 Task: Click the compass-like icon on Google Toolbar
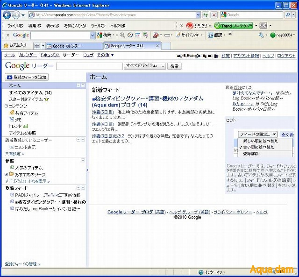(x=130, y=35)
